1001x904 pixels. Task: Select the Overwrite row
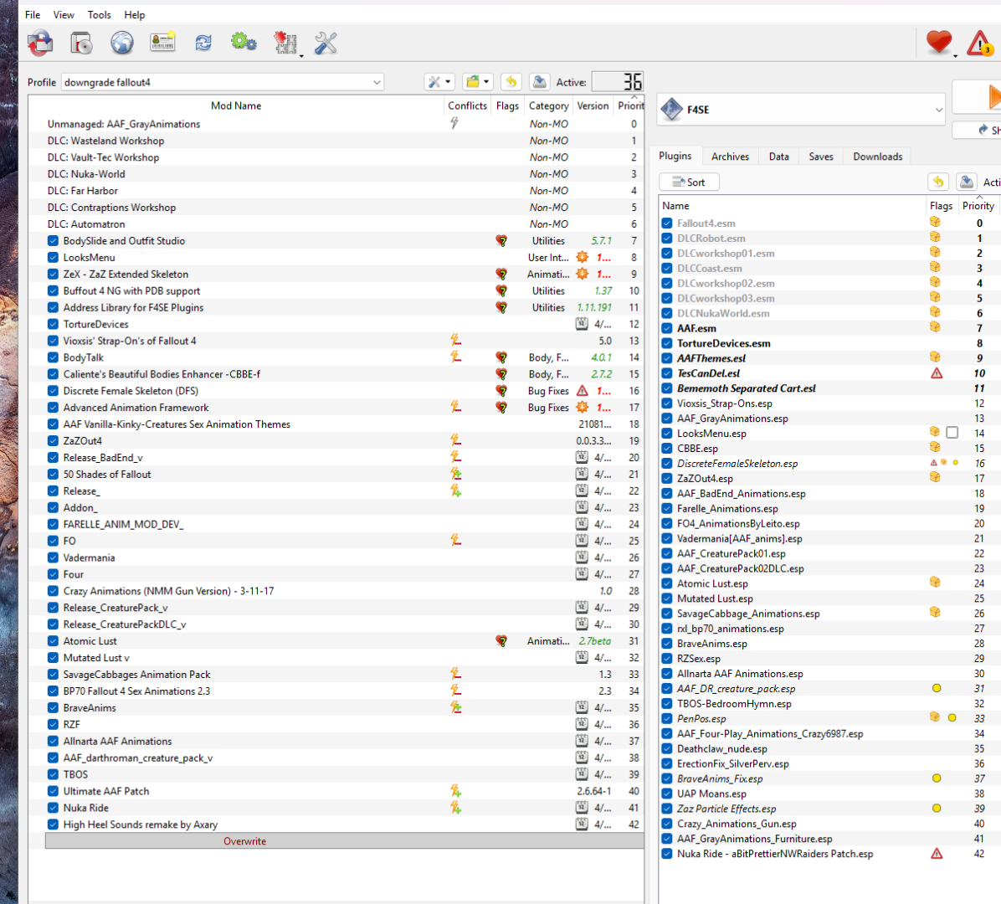(344, 840)
